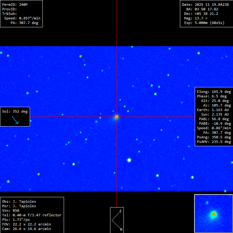
Task: Select the Phase: 6.5 deg entry
Action: click(x=214, y=96)
